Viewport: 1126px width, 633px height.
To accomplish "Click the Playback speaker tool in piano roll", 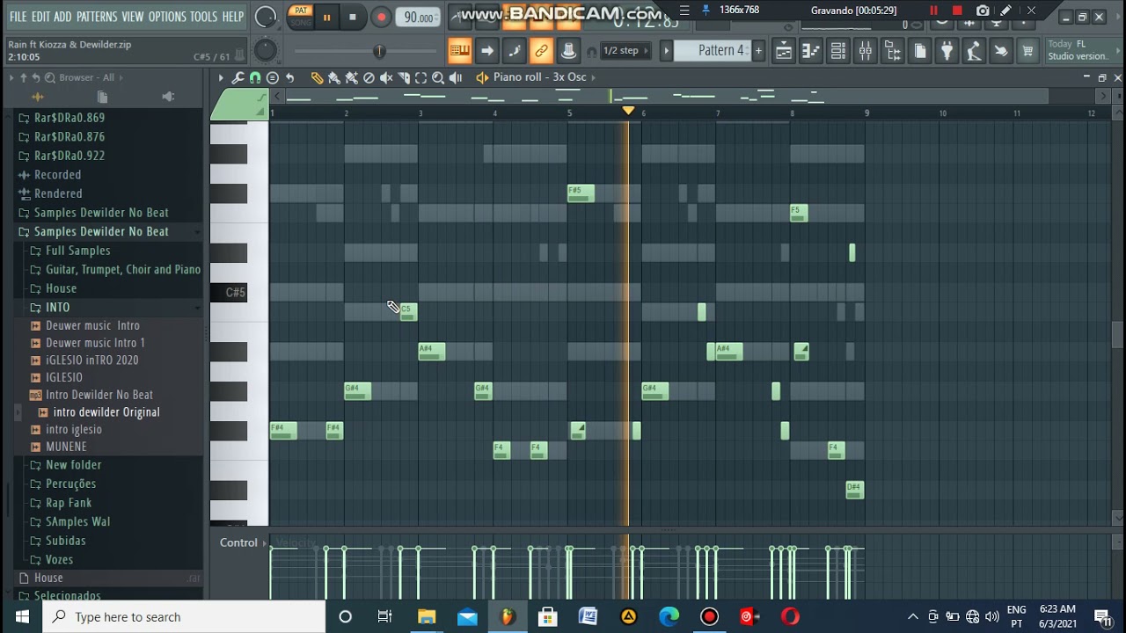I will tap(456, 77).
